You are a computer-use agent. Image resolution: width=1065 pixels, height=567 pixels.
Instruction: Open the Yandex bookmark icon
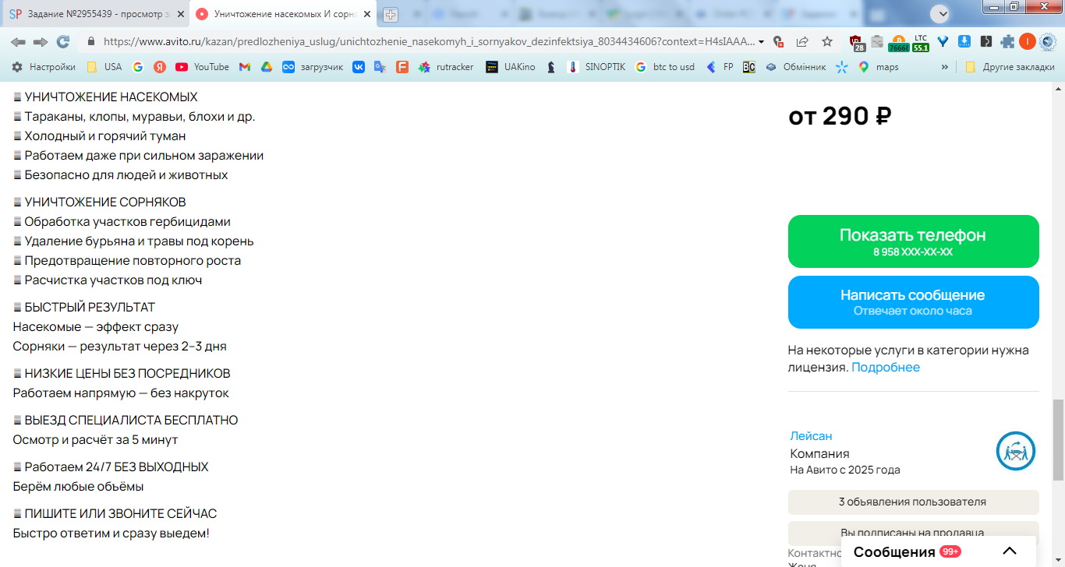click(160, 67)
